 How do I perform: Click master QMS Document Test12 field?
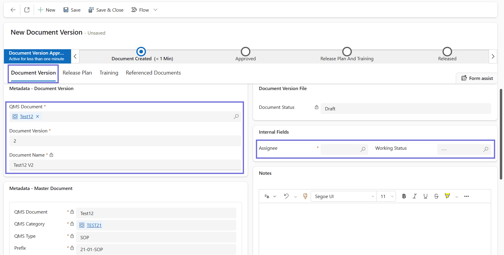tap(156, 213)
